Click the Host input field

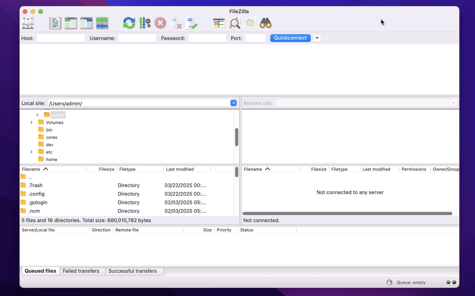click(x=61, y=38)
